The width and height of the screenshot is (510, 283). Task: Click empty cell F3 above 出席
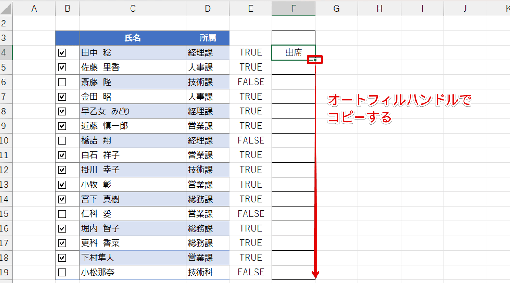pyautogui.click(x=294, y=38)
